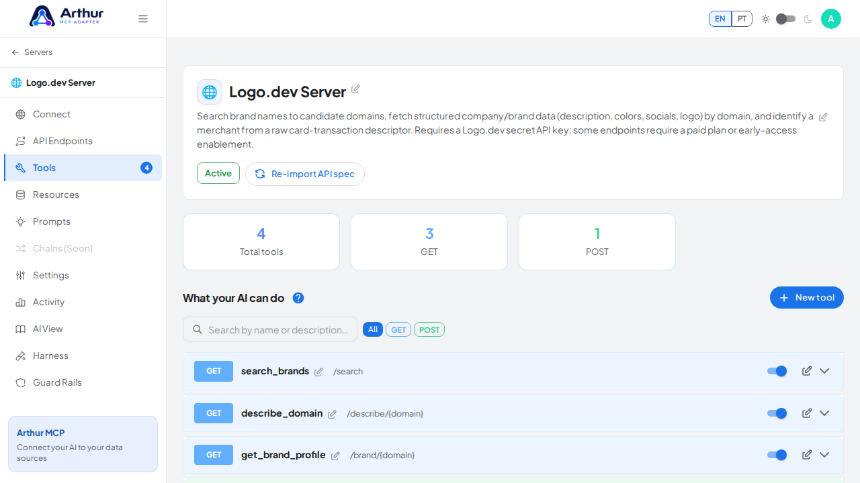
Task: Click the moon dark-mode icon
Action: click(x=808, y=19)
